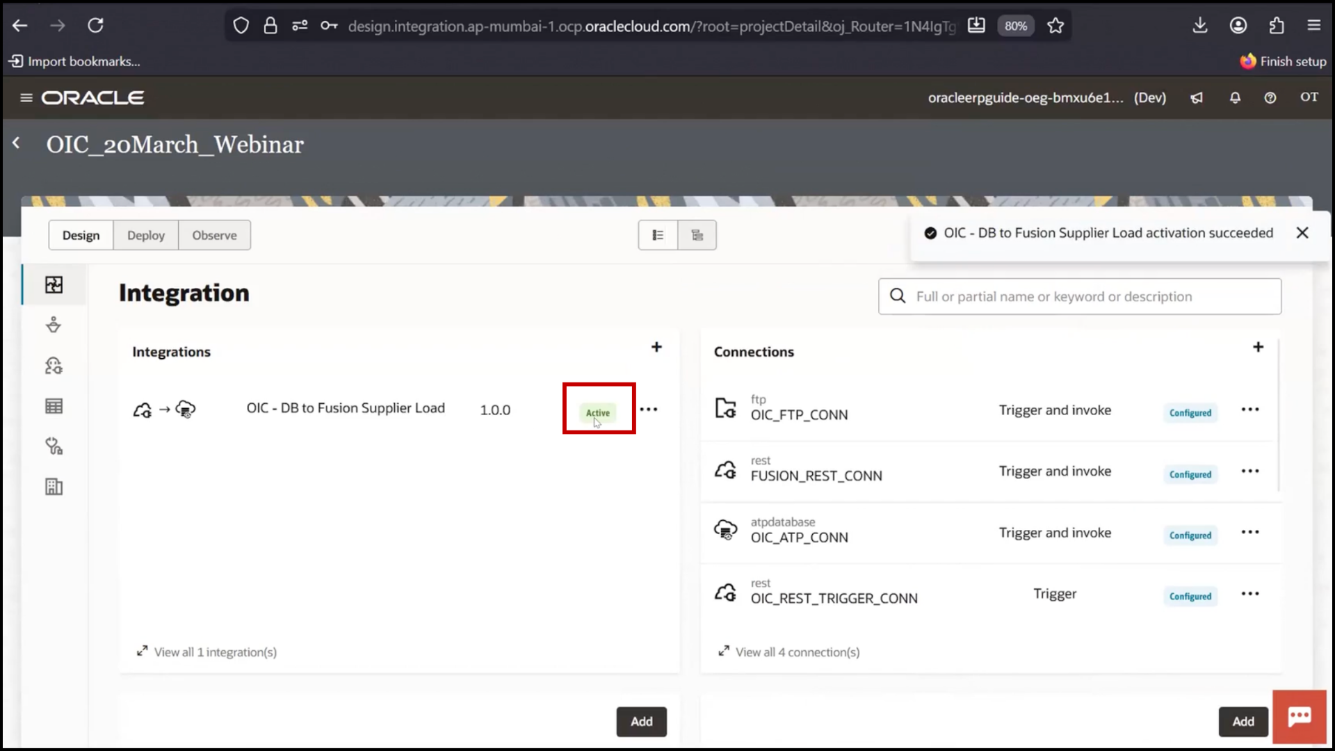Screen dimensions: 1335x751
Task: Reset the 80% zoom level indicator
Action: [x=1015, y=26]
